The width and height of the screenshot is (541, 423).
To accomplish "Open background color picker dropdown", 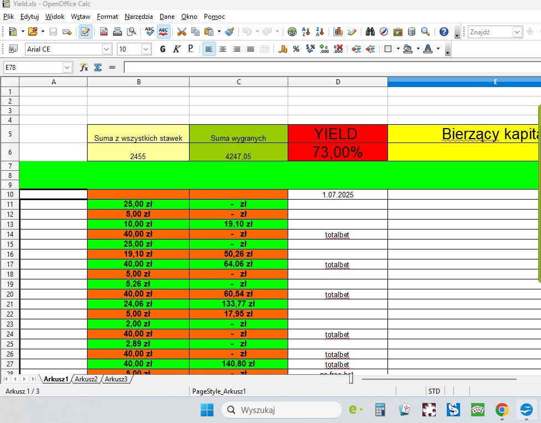I will 418,49.
